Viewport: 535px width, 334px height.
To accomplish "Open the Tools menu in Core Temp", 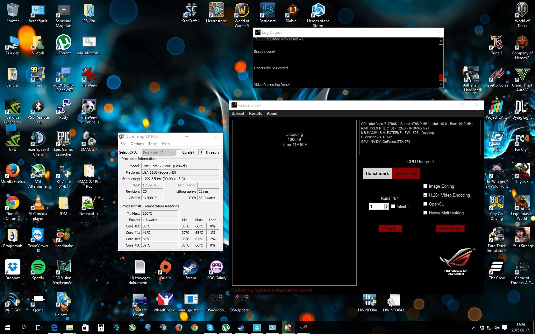I will coord(153,144).
